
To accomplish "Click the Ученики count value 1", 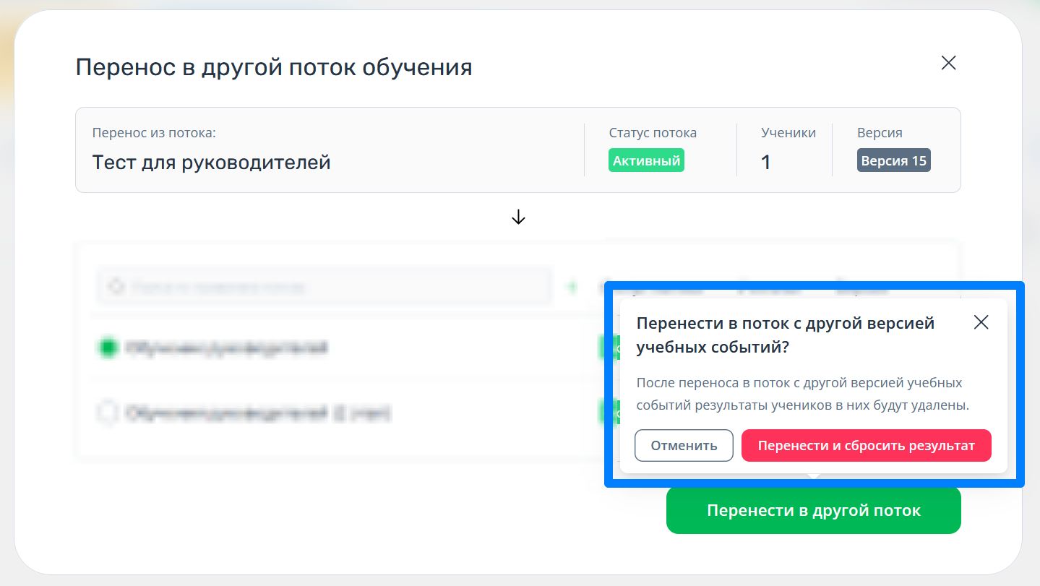I will (x=766, y=162).
